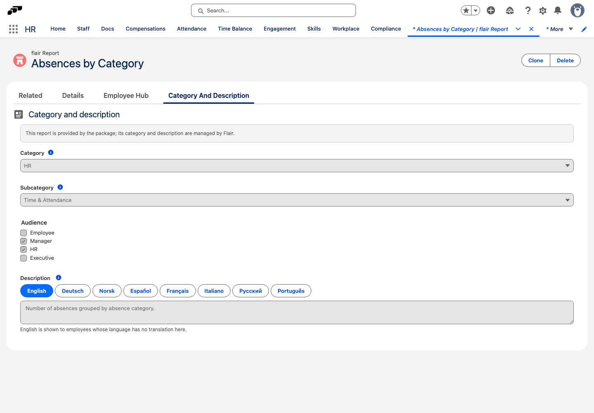Select the Italiano description language
The image size is (594, 413).
(214, 291)
